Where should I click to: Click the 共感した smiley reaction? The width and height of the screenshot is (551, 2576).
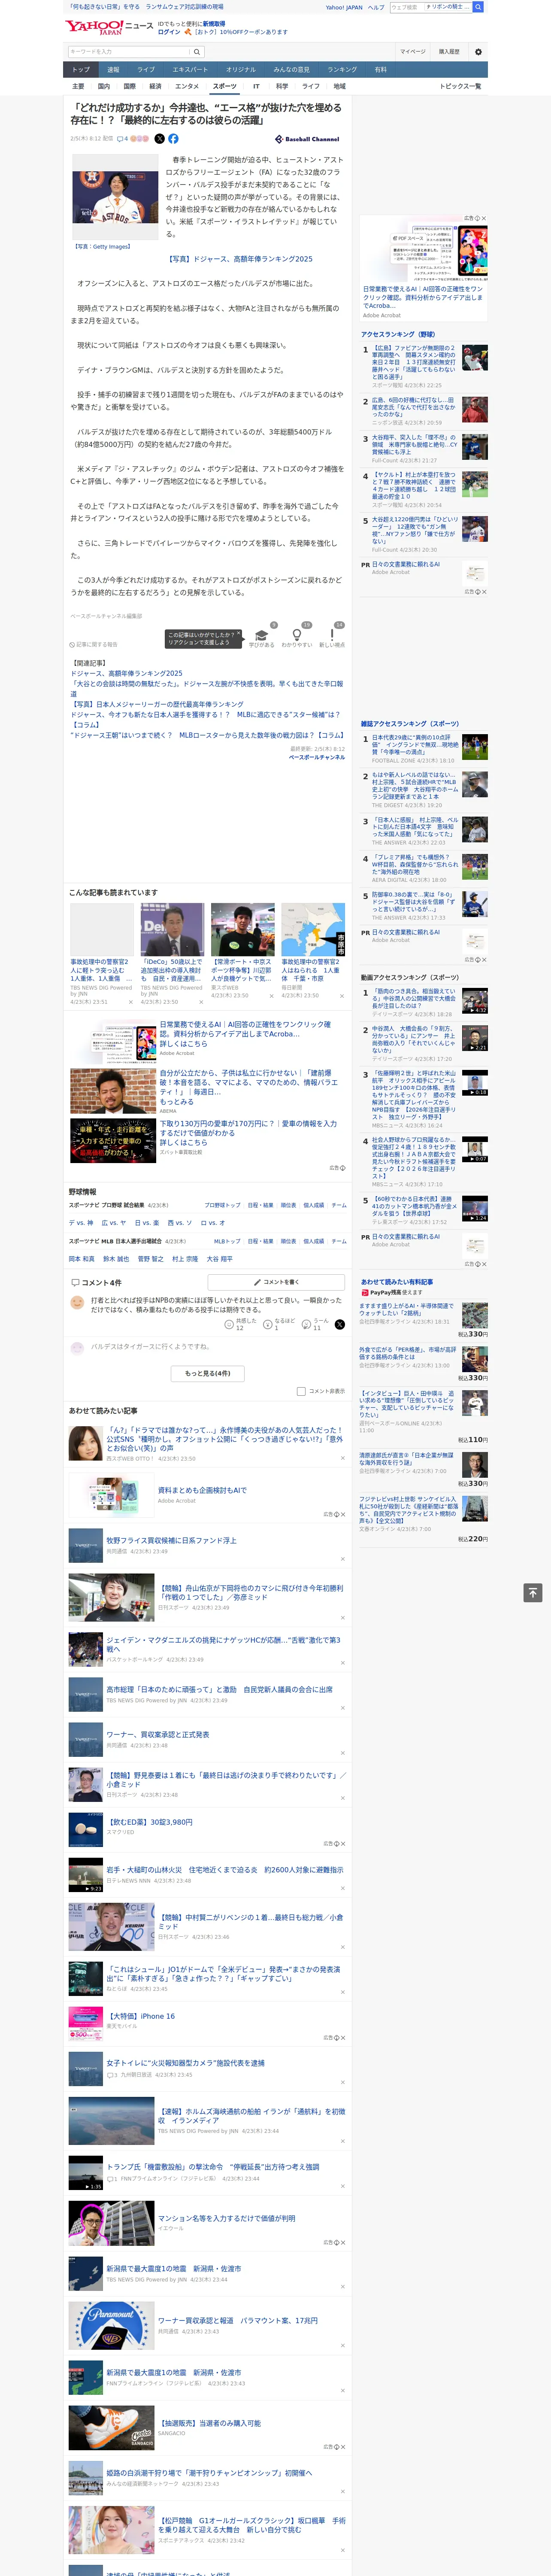230,1324
